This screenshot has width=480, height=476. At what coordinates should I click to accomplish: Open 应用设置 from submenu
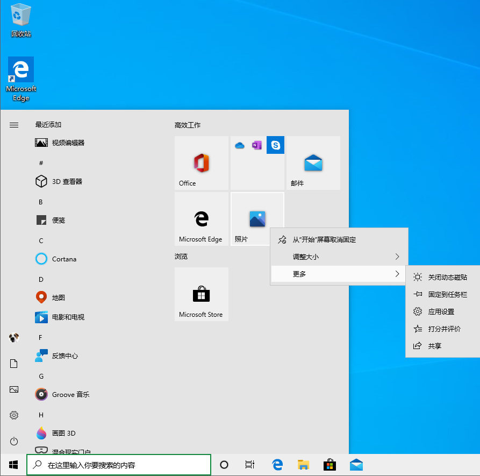point(443,311)
